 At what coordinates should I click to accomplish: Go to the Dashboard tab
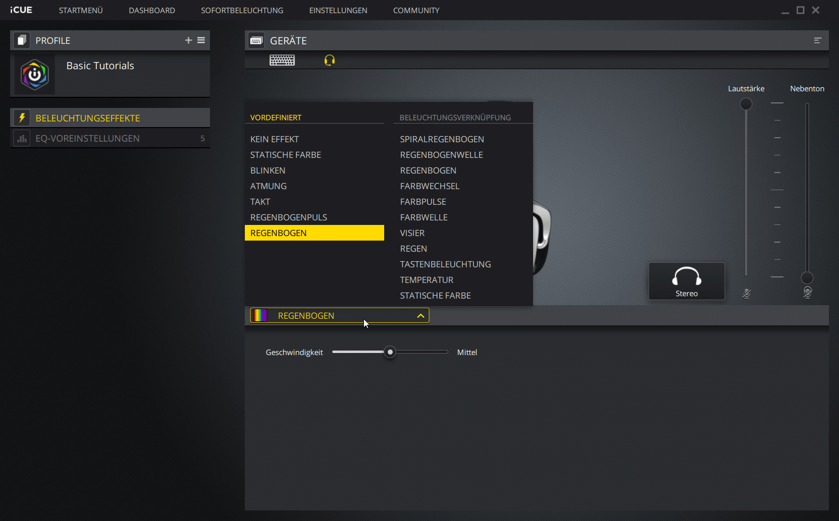[x=151, y=10]
